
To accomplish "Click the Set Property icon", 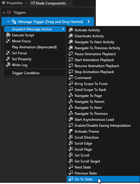I will point(8,59).
